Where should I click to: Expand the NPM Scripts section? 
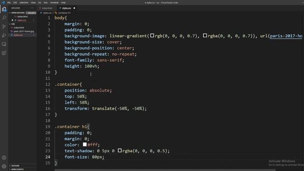click(x=18, y=170)
